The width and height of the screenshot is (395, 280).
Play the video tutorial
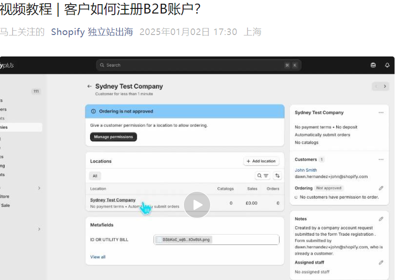coord(197,205)
